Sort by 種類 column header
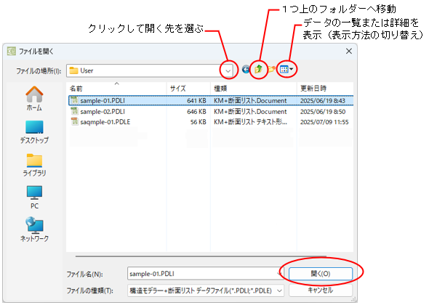This screenshot has height=305, width=429. pos(253,89)
